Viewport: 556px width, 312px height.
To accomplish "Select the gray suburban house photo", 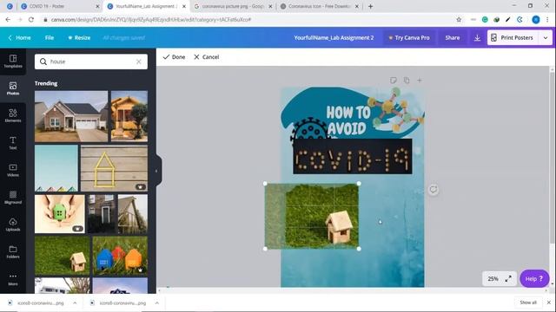I will (x=71, y=116).
